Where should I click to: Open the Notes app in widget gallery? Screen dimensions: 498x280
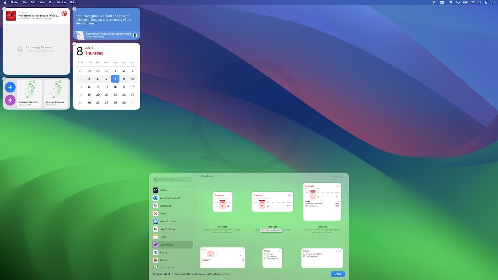coord(163,237)
